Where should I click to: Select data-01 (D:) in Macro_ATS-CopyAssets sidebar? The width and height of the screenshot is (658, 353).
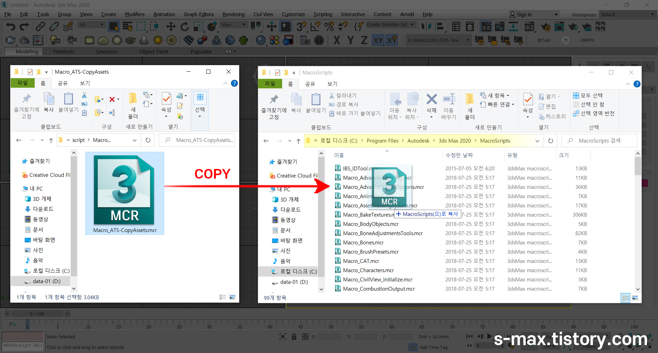coord(42,281)
